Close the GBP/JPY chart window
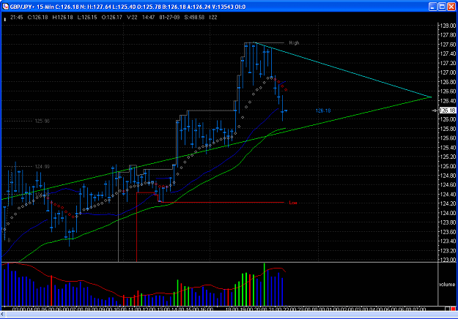This screenshot has width=458, height=319. (451, 7)
